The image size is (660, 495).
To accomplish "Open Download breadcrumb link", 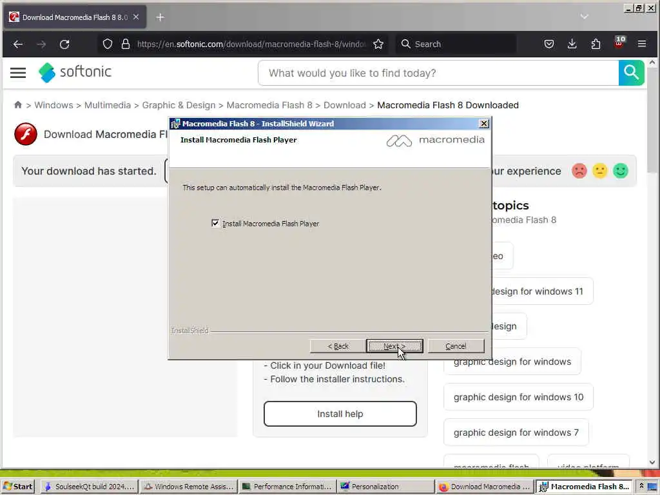I will [x=345, y=105].
